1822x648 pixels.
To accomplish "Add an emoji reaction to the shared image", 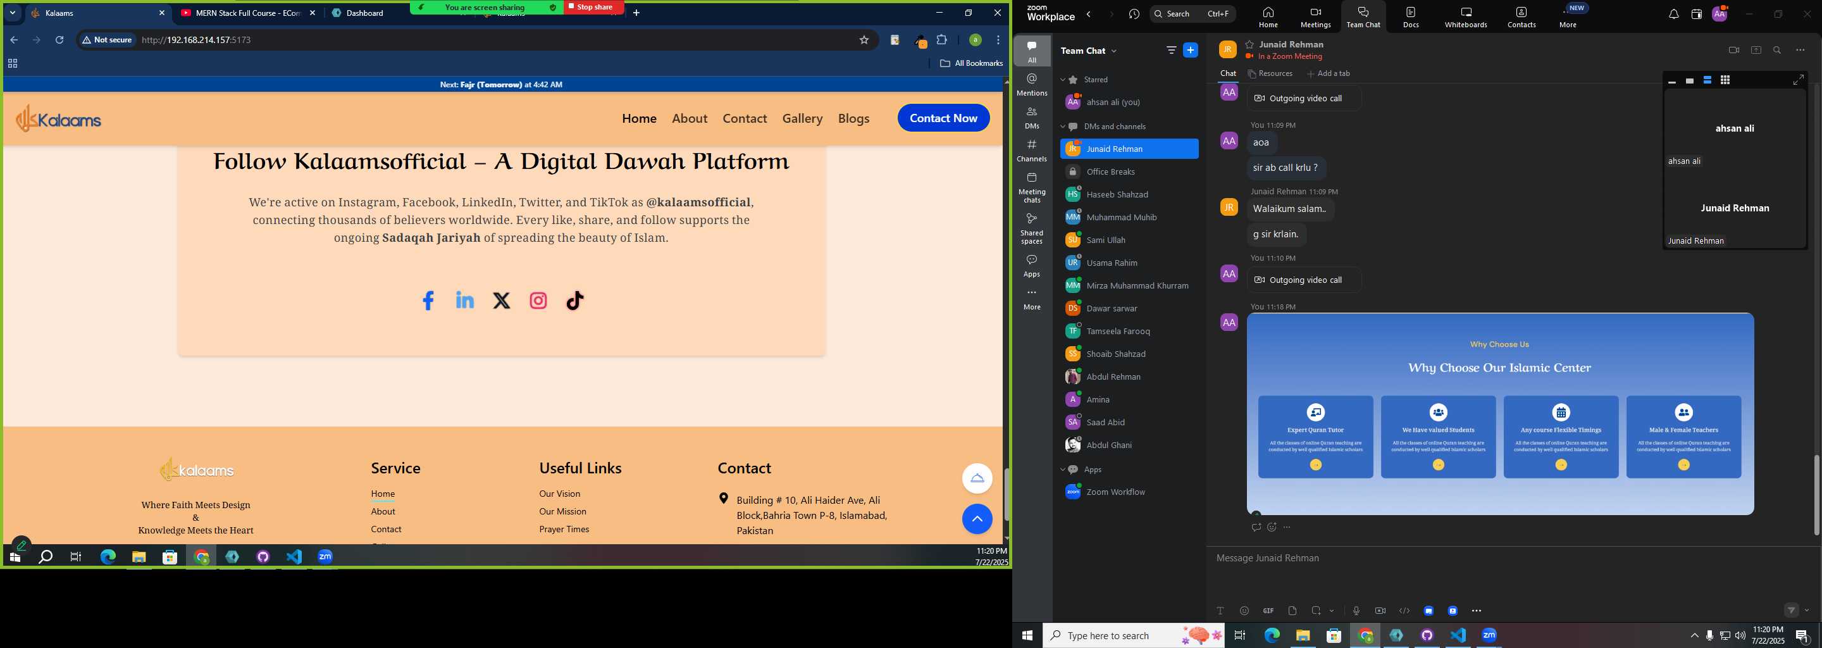I will pos(1272,527).
